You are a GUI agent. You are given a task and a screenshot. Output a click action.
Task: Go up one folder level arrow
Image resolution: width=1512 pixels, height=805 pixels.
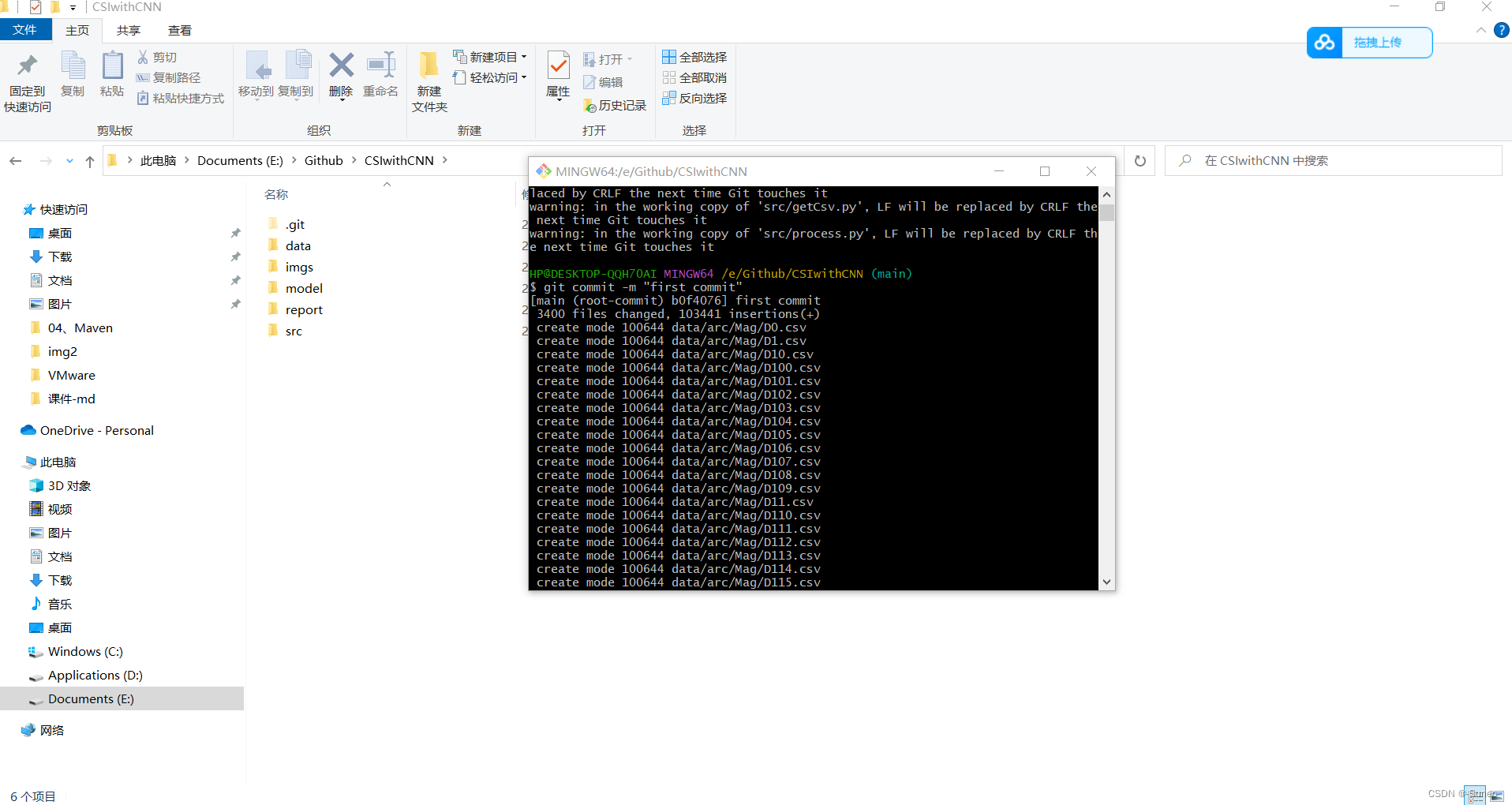point(90,161)
